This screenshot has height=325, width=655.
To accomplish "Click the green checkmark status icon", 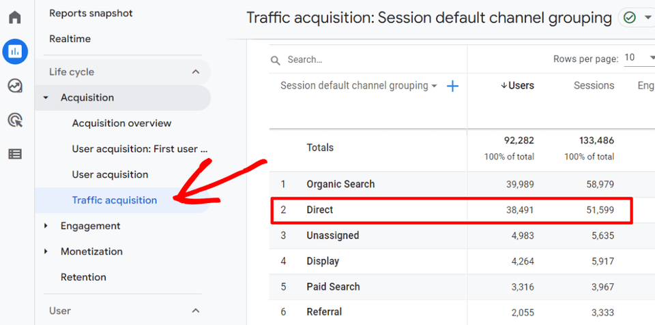I will point(629,18).
